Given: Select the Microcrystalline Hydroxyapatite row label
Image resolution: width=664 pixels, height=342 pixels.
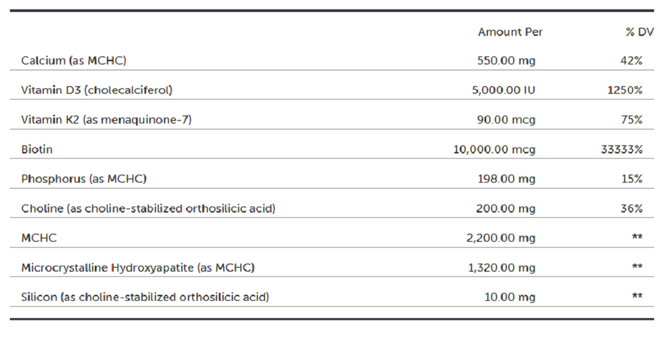Looking at the screenshot, I should pyautogui.click(x=137, y=268).
